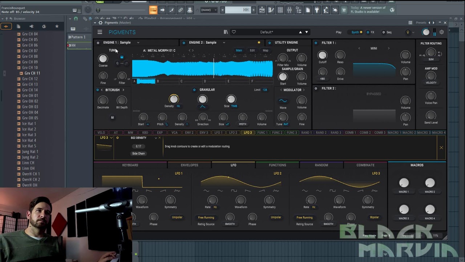Open the sample Map view

pos(266,51)
